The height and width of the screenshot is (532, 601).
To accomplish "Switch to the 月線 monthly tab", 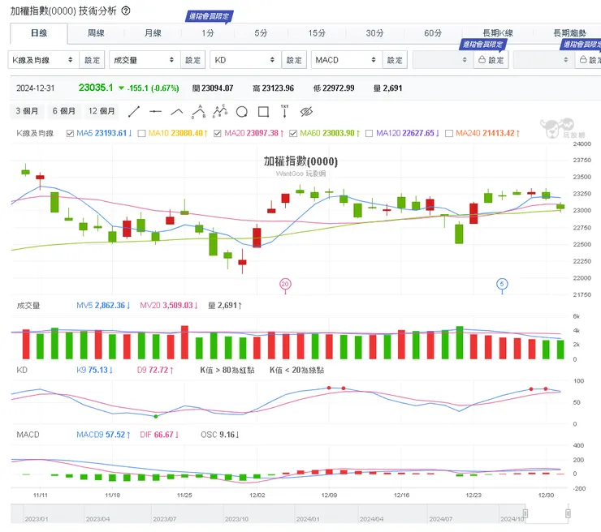I will 153,33.
